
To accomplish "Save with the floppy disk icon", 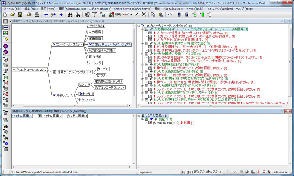I will [x=20, y=15].
